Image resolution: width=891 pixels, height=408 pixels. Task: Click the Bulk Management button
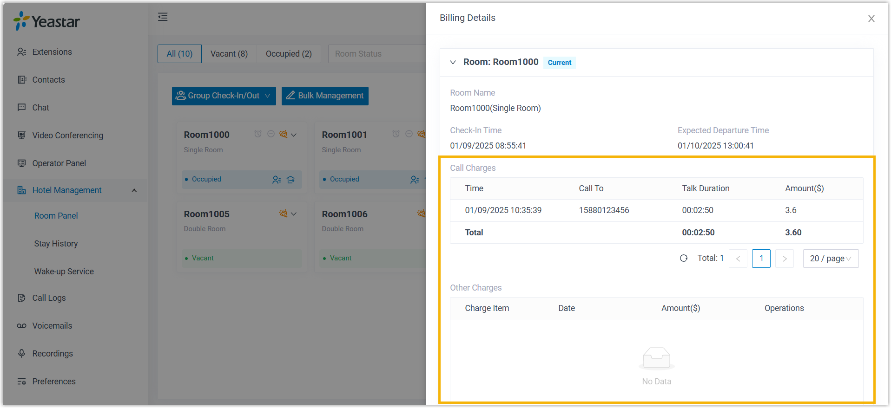(x=325, y=96)
